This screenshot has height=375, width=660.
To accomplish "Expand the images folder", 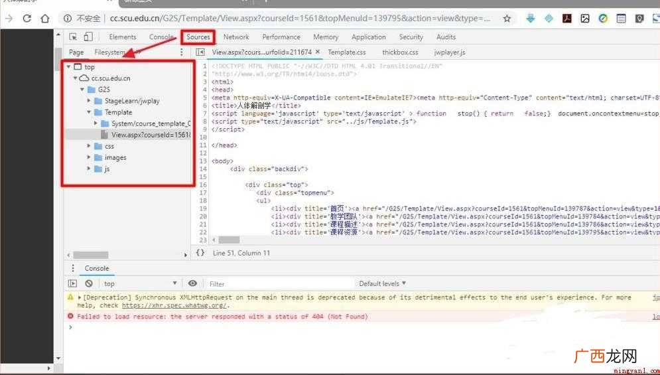I will point(89,157).
